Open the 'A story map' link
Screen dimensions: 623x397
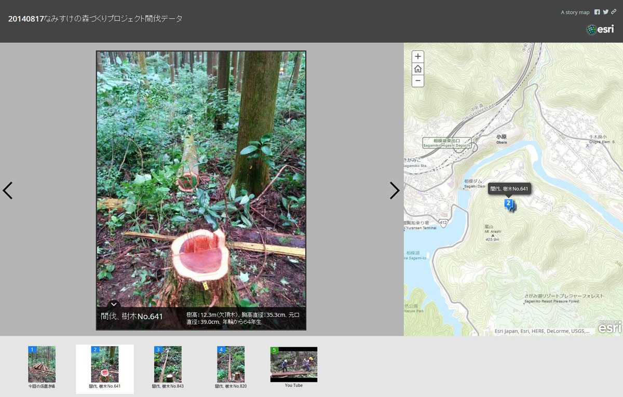coord(575,12)
